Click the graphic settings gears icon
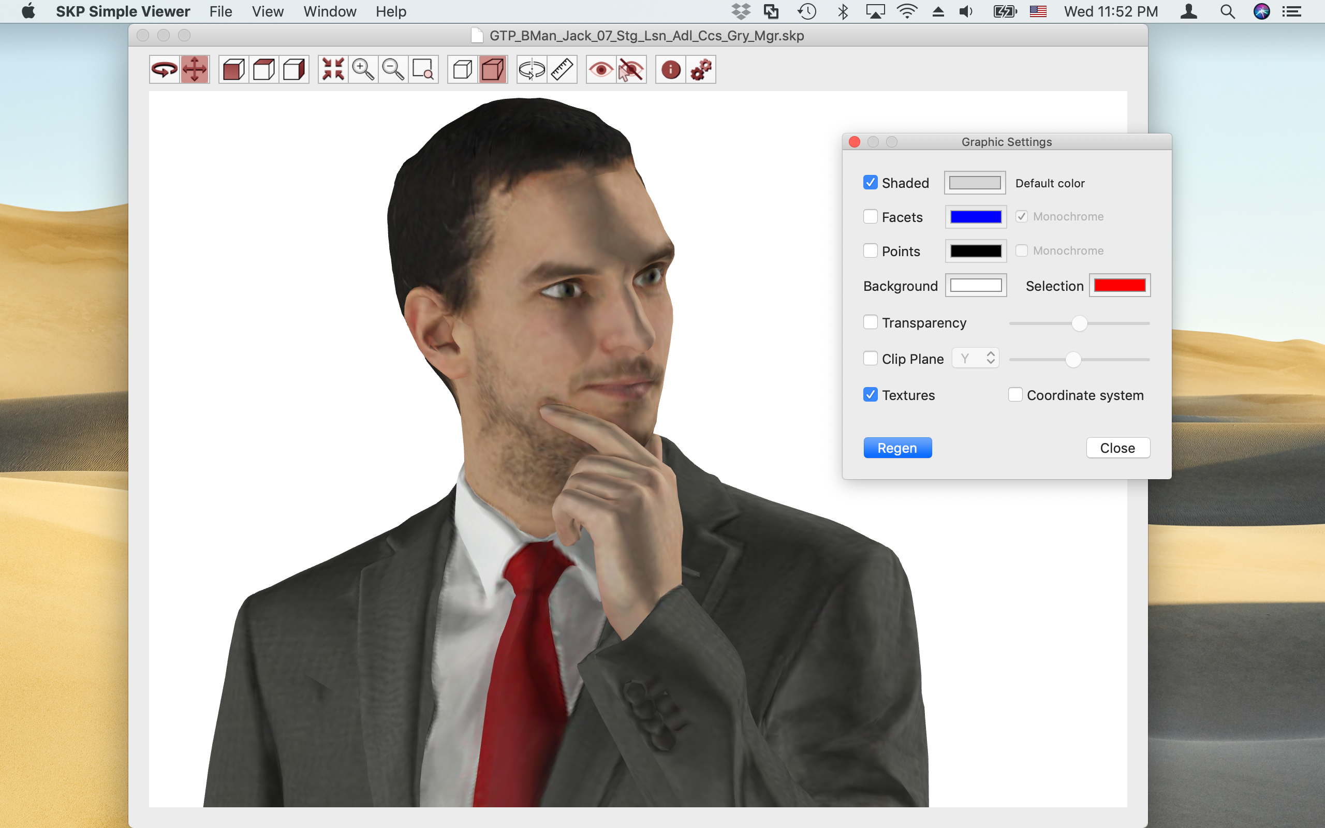The image size is (1325, 828). click(701, 69)
